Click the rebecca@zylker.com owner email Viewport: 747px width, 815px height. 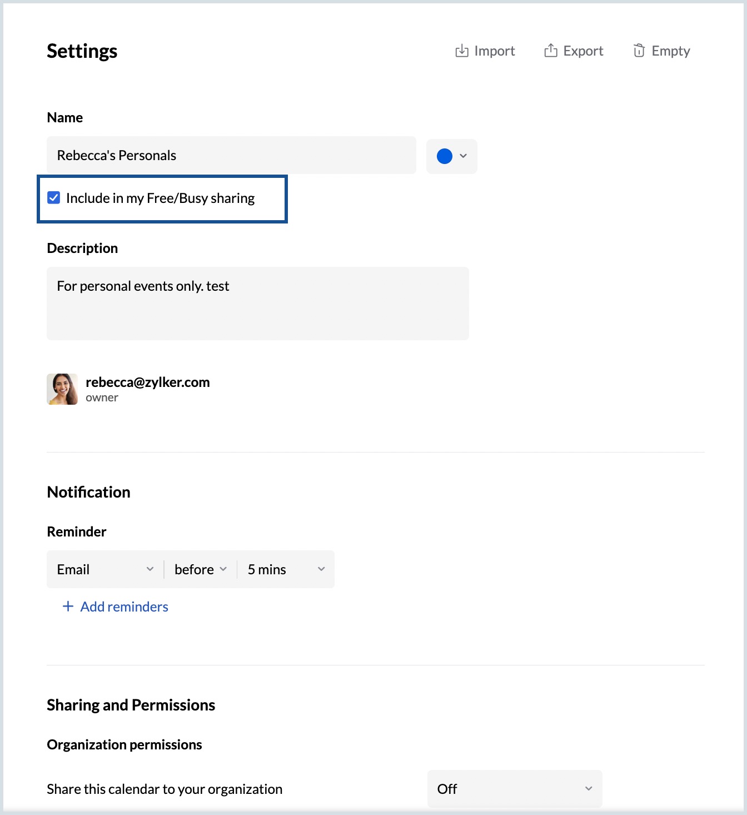[148, 382]
